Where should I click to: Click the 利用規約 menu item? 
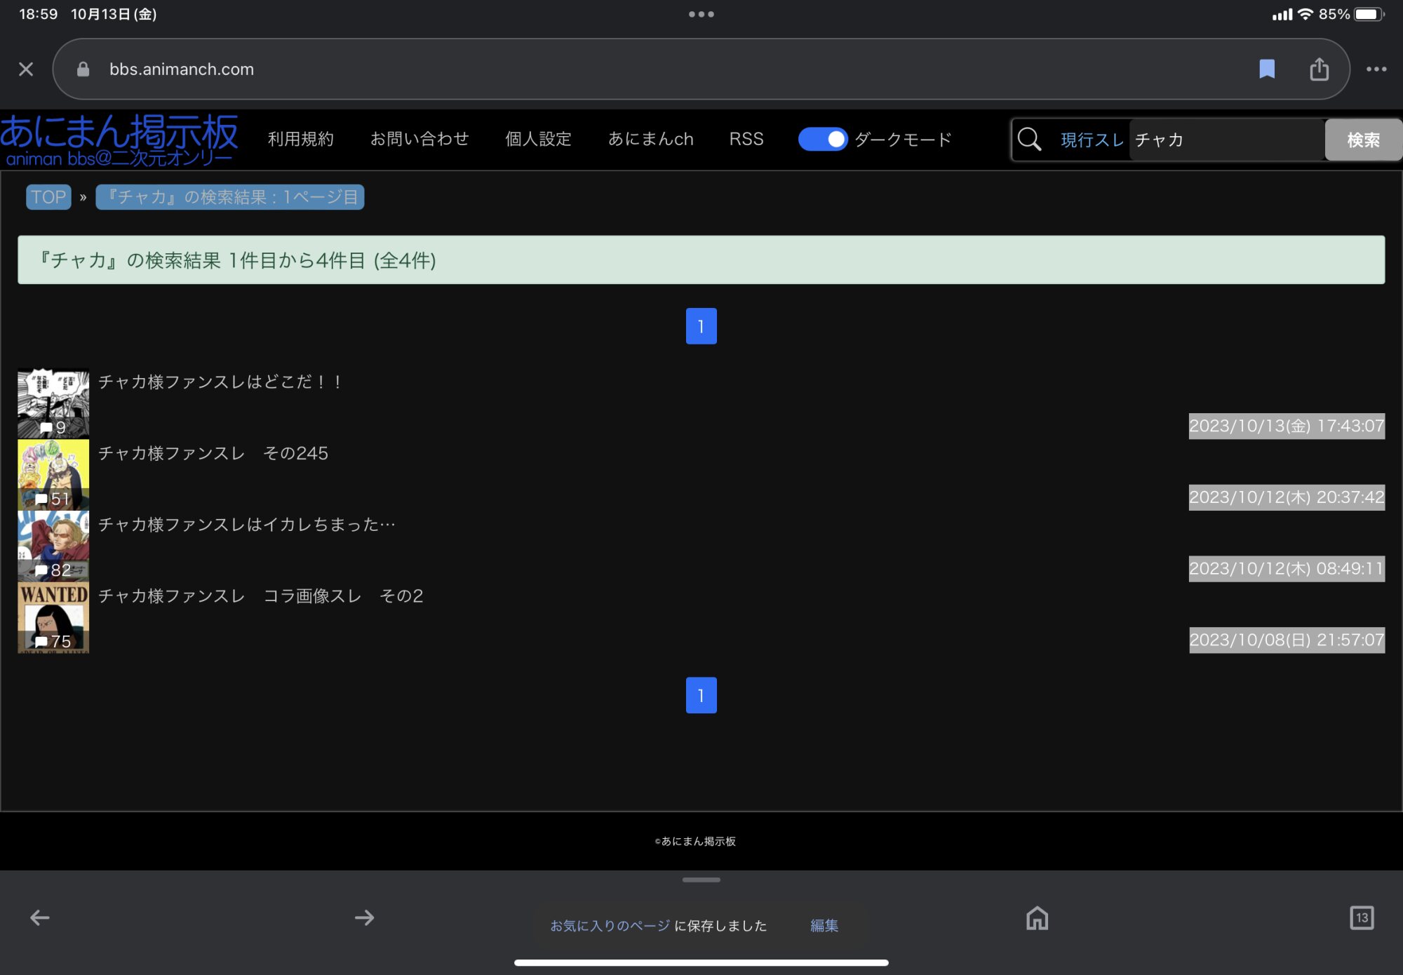pos(300,139)
